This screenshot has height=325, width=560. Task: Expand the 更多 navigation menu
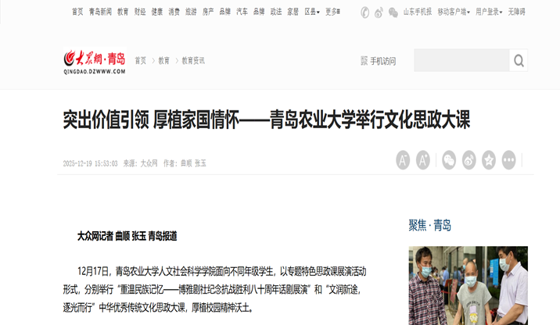click(332, 12)
